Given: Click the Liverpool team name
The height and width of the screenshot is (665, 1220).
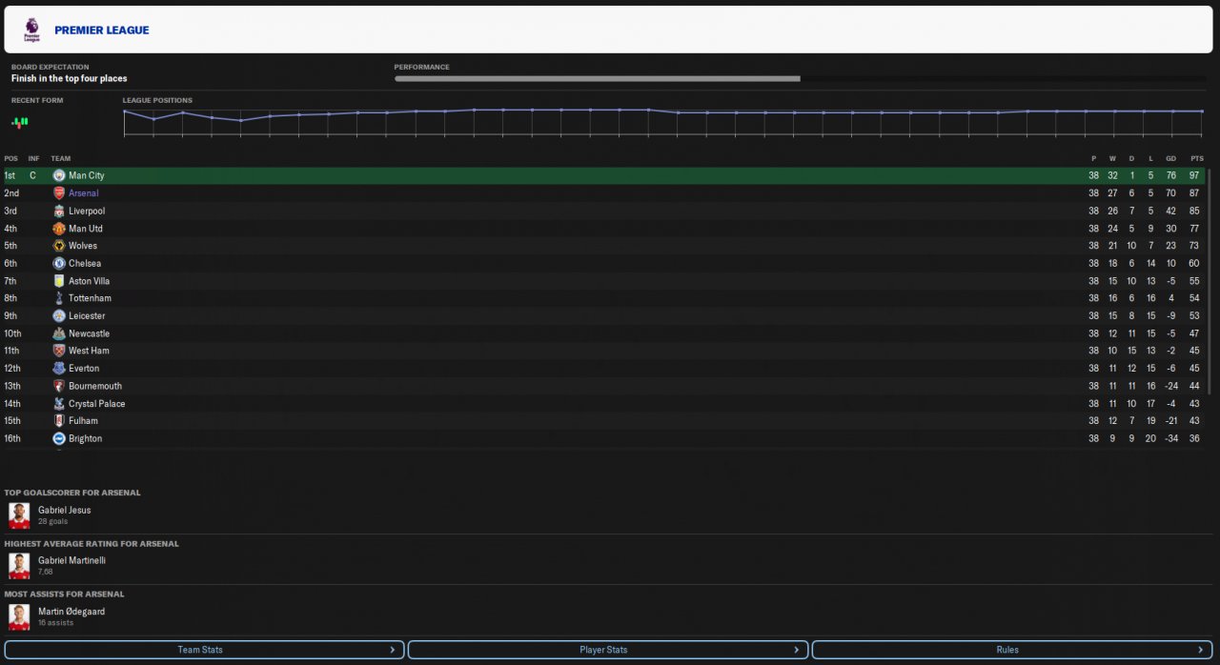Looking at the screenshot, I should (x=87, y=211).
